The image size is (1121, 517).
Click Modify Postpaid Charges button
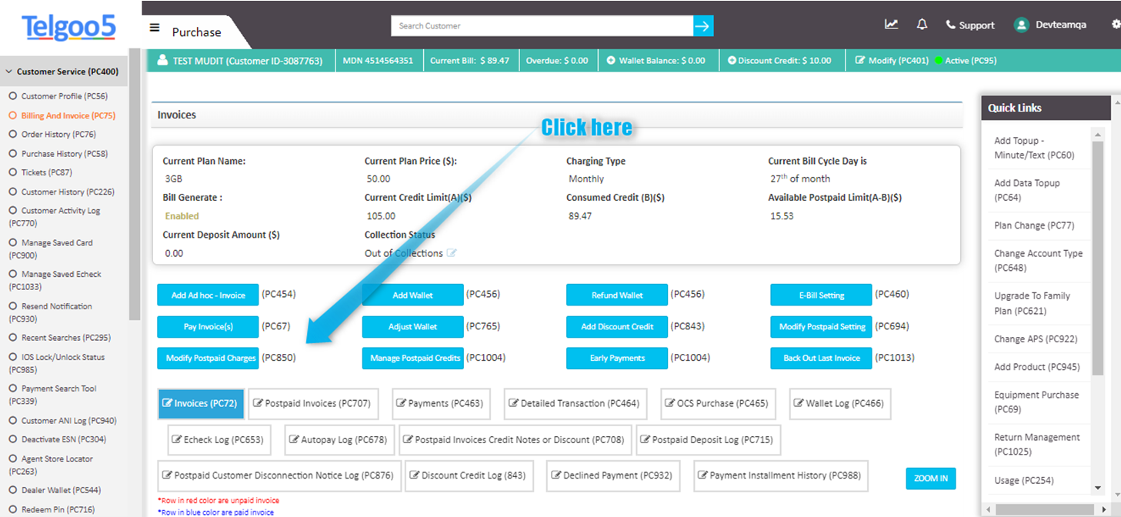[x=208, y=358]
